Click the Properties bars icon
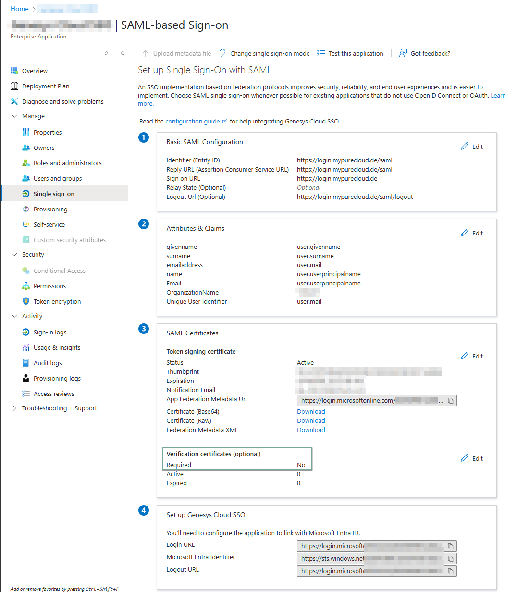This screenshot has width=517, height=592. coord(26,132)
